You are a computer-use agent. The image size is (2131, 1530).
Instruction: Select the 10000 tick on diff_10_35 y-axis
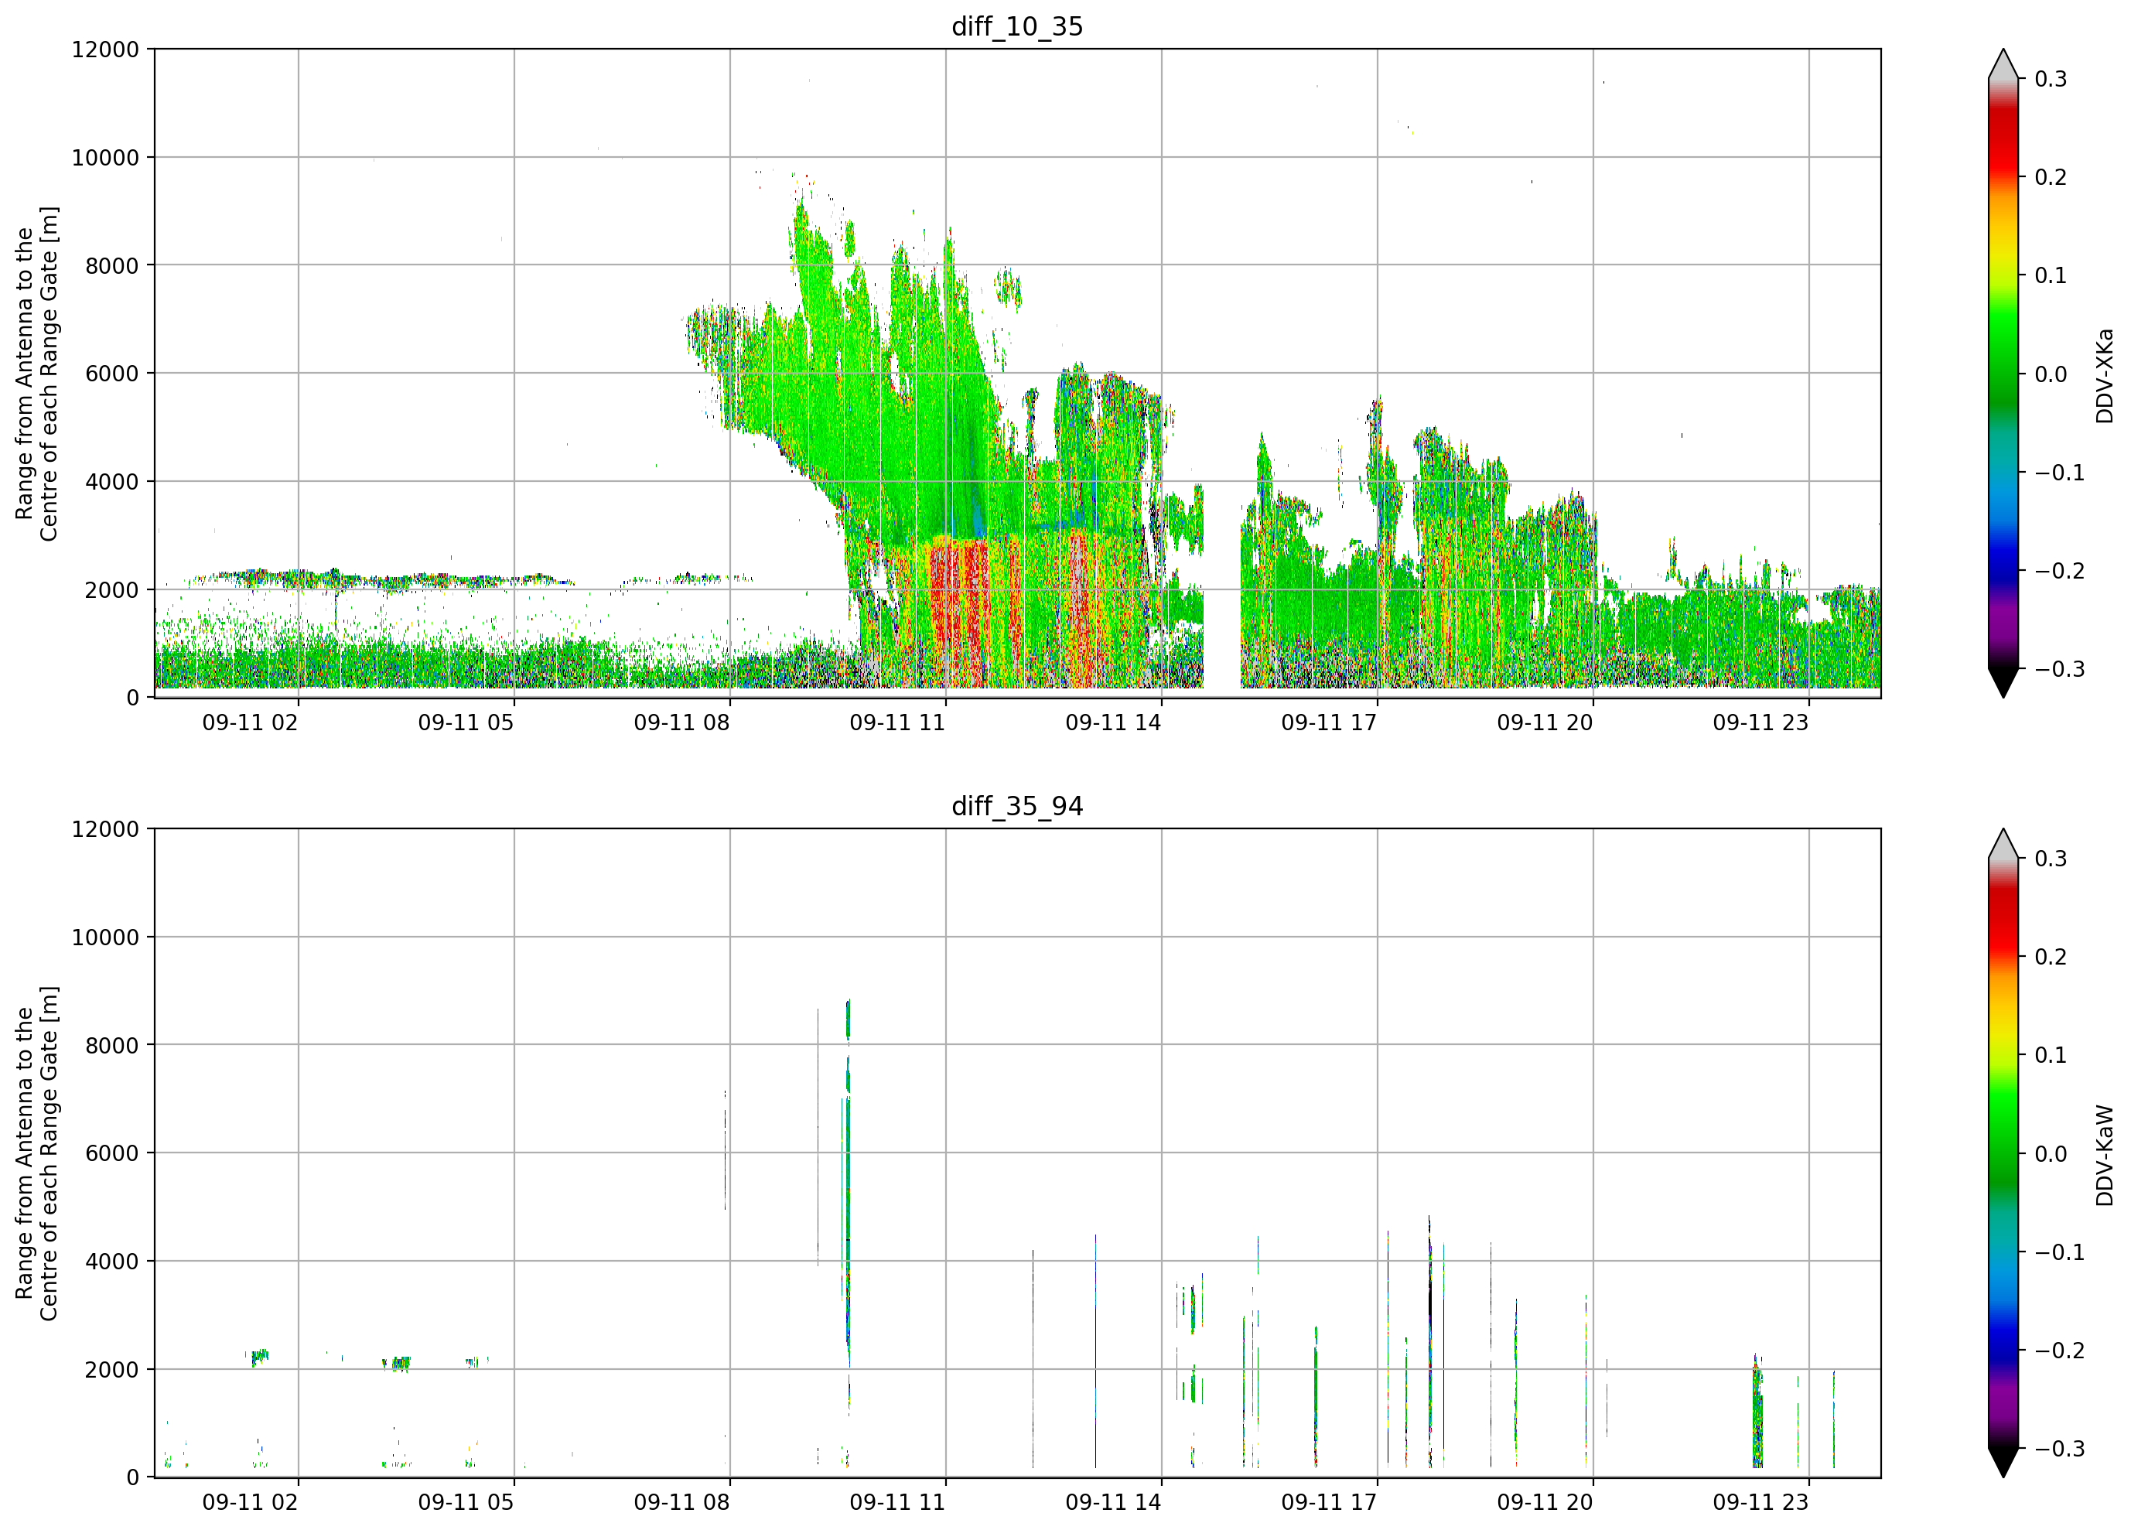[105, 157]
